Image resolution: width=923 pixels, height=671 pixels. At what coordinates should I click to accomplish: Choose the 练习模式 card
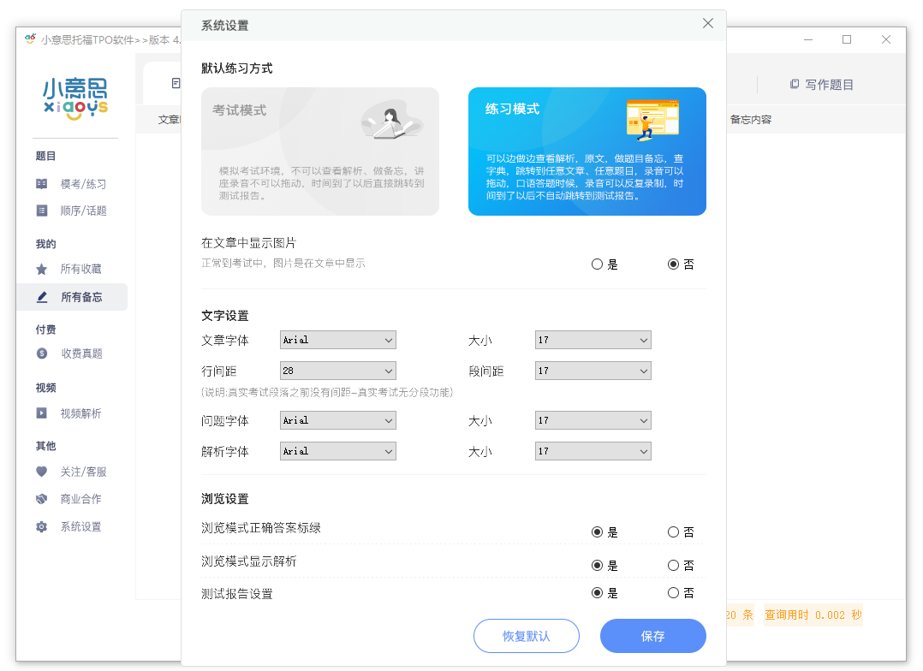click(x=587, y=151)
